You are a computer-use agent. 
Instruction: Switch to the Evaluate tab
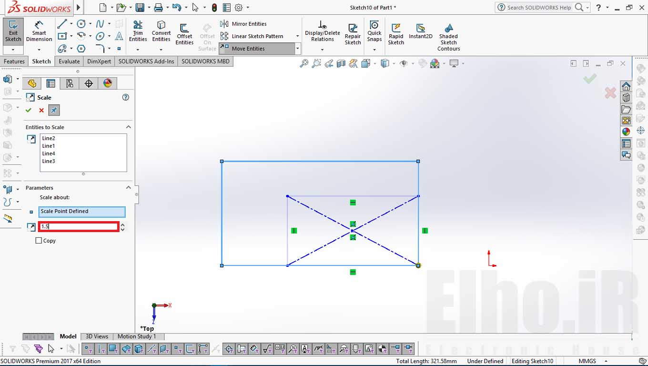tap(69, 61)
